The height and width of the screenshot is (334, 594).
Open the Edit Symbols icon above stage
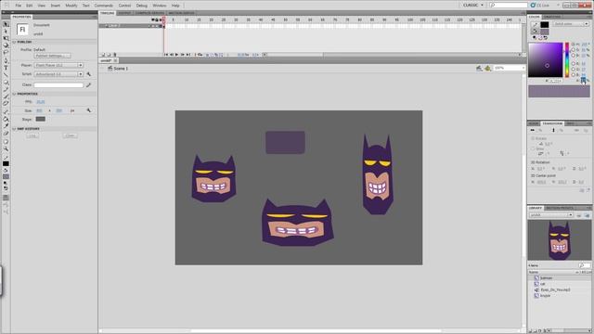tap(488, 68)
